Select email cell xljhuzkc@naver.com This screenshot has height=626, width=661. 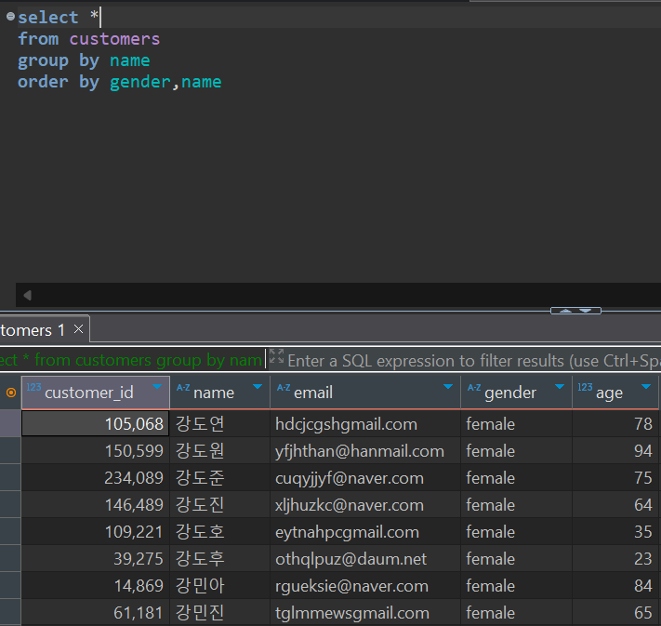(365, 504)
